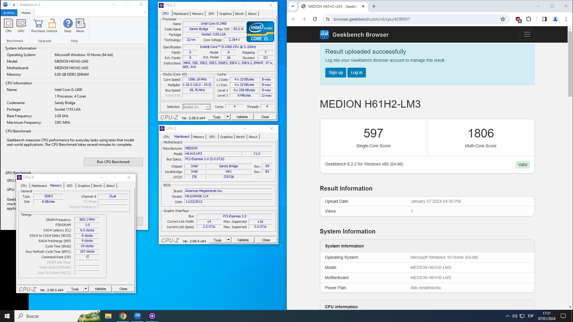Click the Unlock padlock icon in Geekbench

pos(52,26)
